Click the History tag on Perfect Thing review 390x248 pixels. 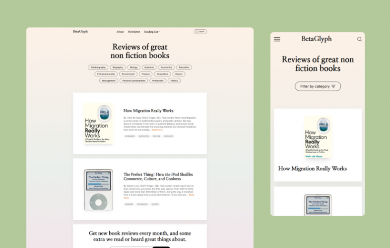pos(155,204)
